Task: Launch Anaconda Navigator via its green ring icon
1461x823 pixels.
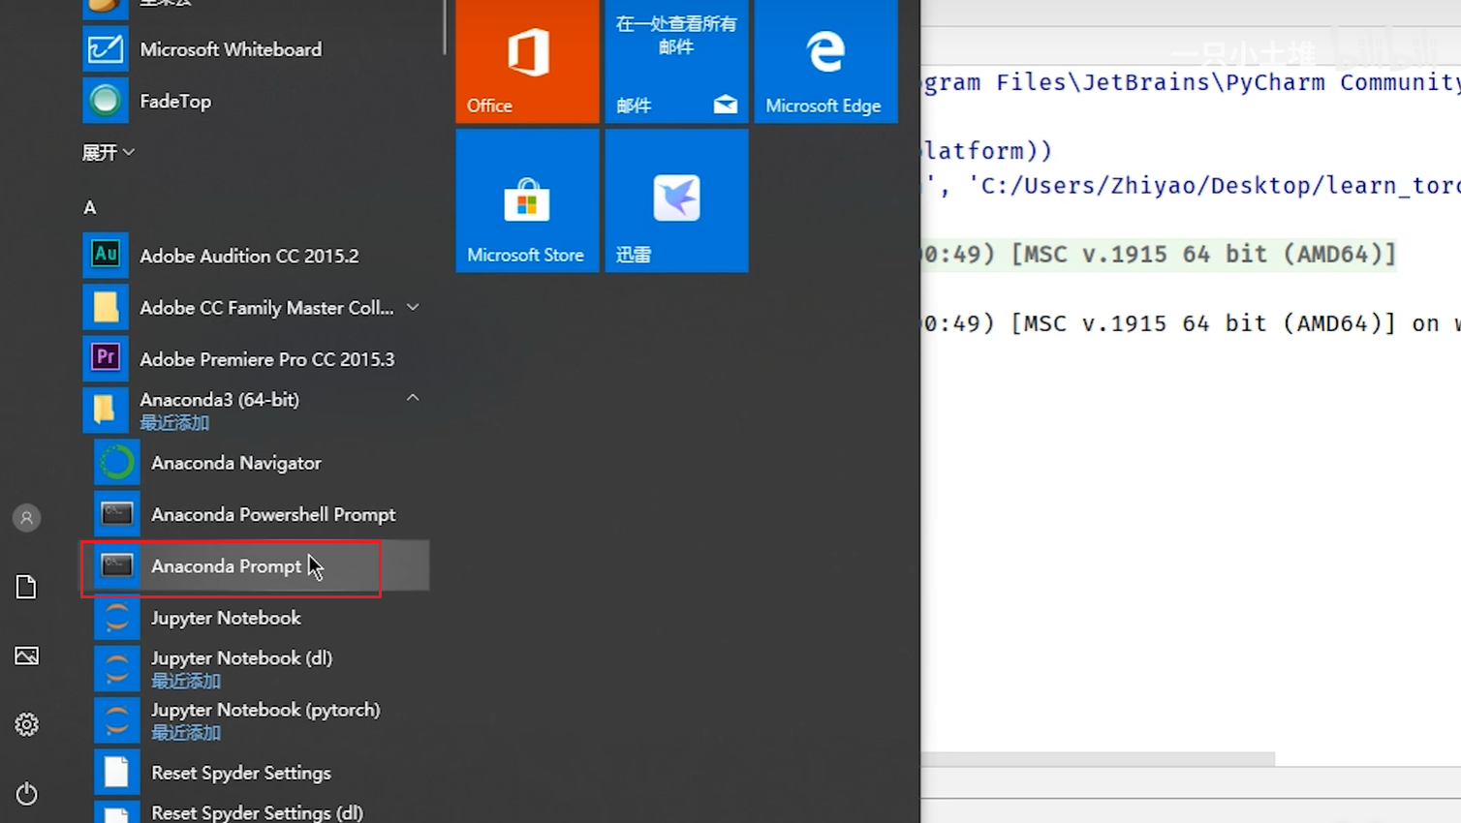Action: click(116, 463)
